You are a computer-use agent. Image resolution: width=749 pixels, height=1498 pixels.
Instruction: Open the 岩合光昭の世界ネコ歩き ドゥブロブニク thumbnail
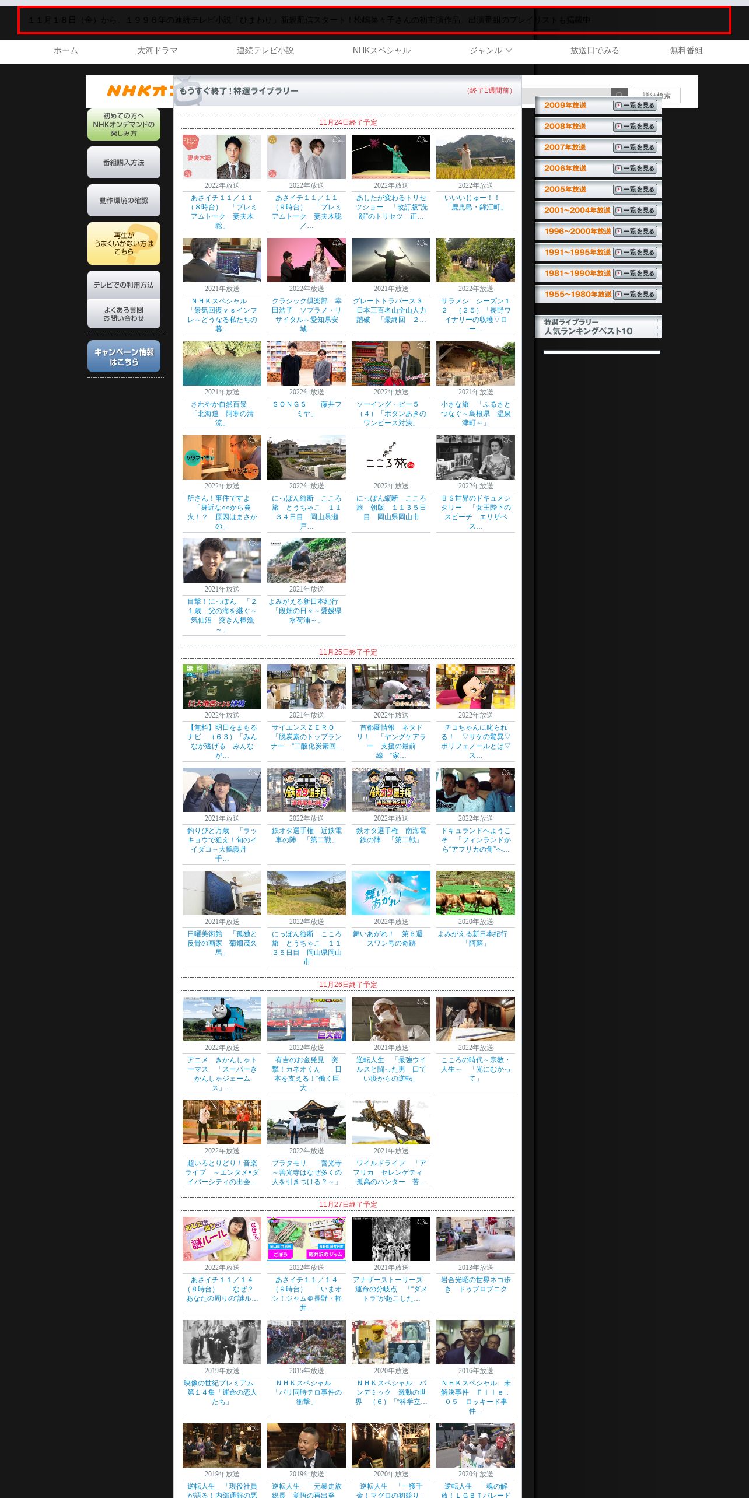475,1239
